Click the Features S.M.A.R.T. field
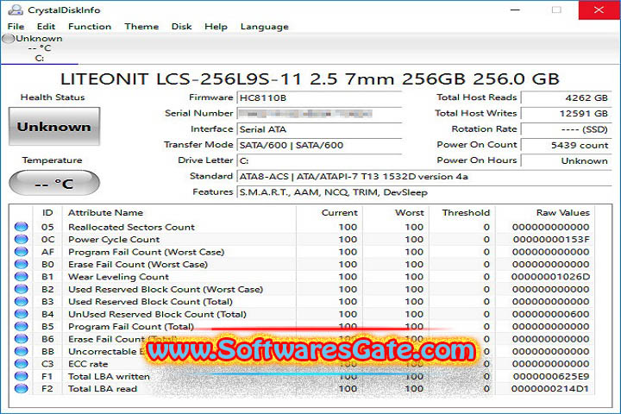This screenshot has width=621, height=414. (424, 192)
